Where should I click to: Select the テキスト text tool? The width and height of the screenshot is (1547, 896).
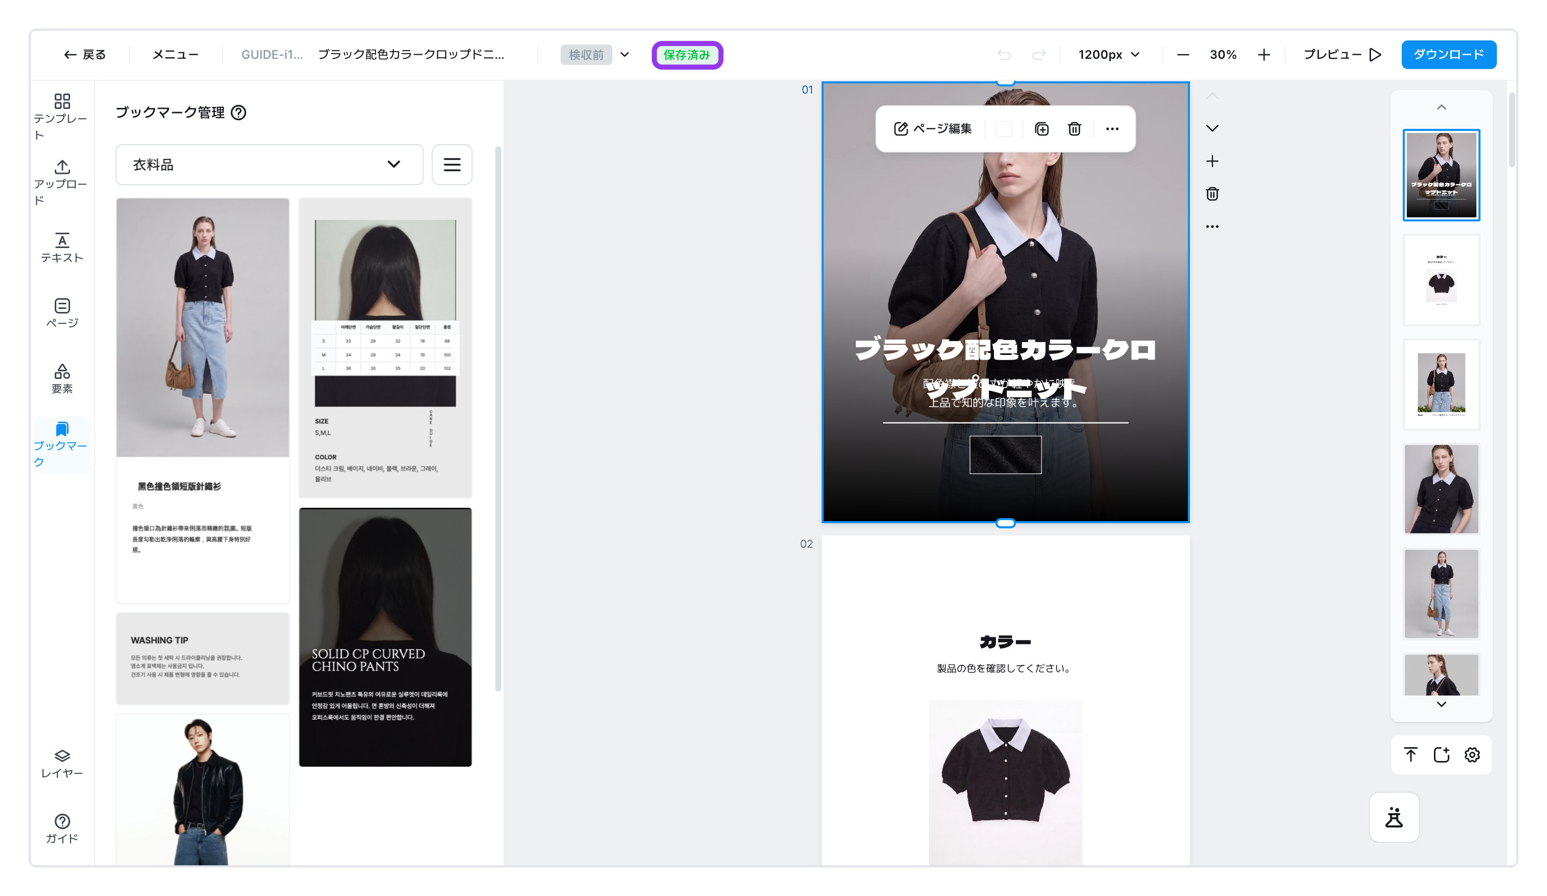[x=62, y=248]
